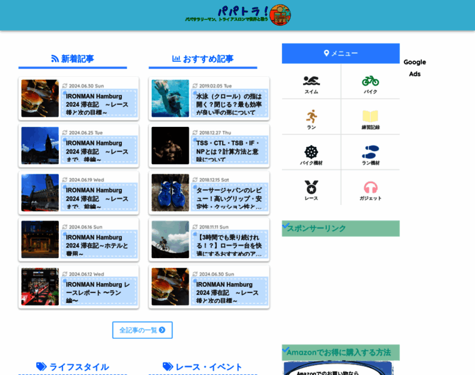Click burger thumbnail in 新着記事 column
475x375 pixels.
coord(40,99)
